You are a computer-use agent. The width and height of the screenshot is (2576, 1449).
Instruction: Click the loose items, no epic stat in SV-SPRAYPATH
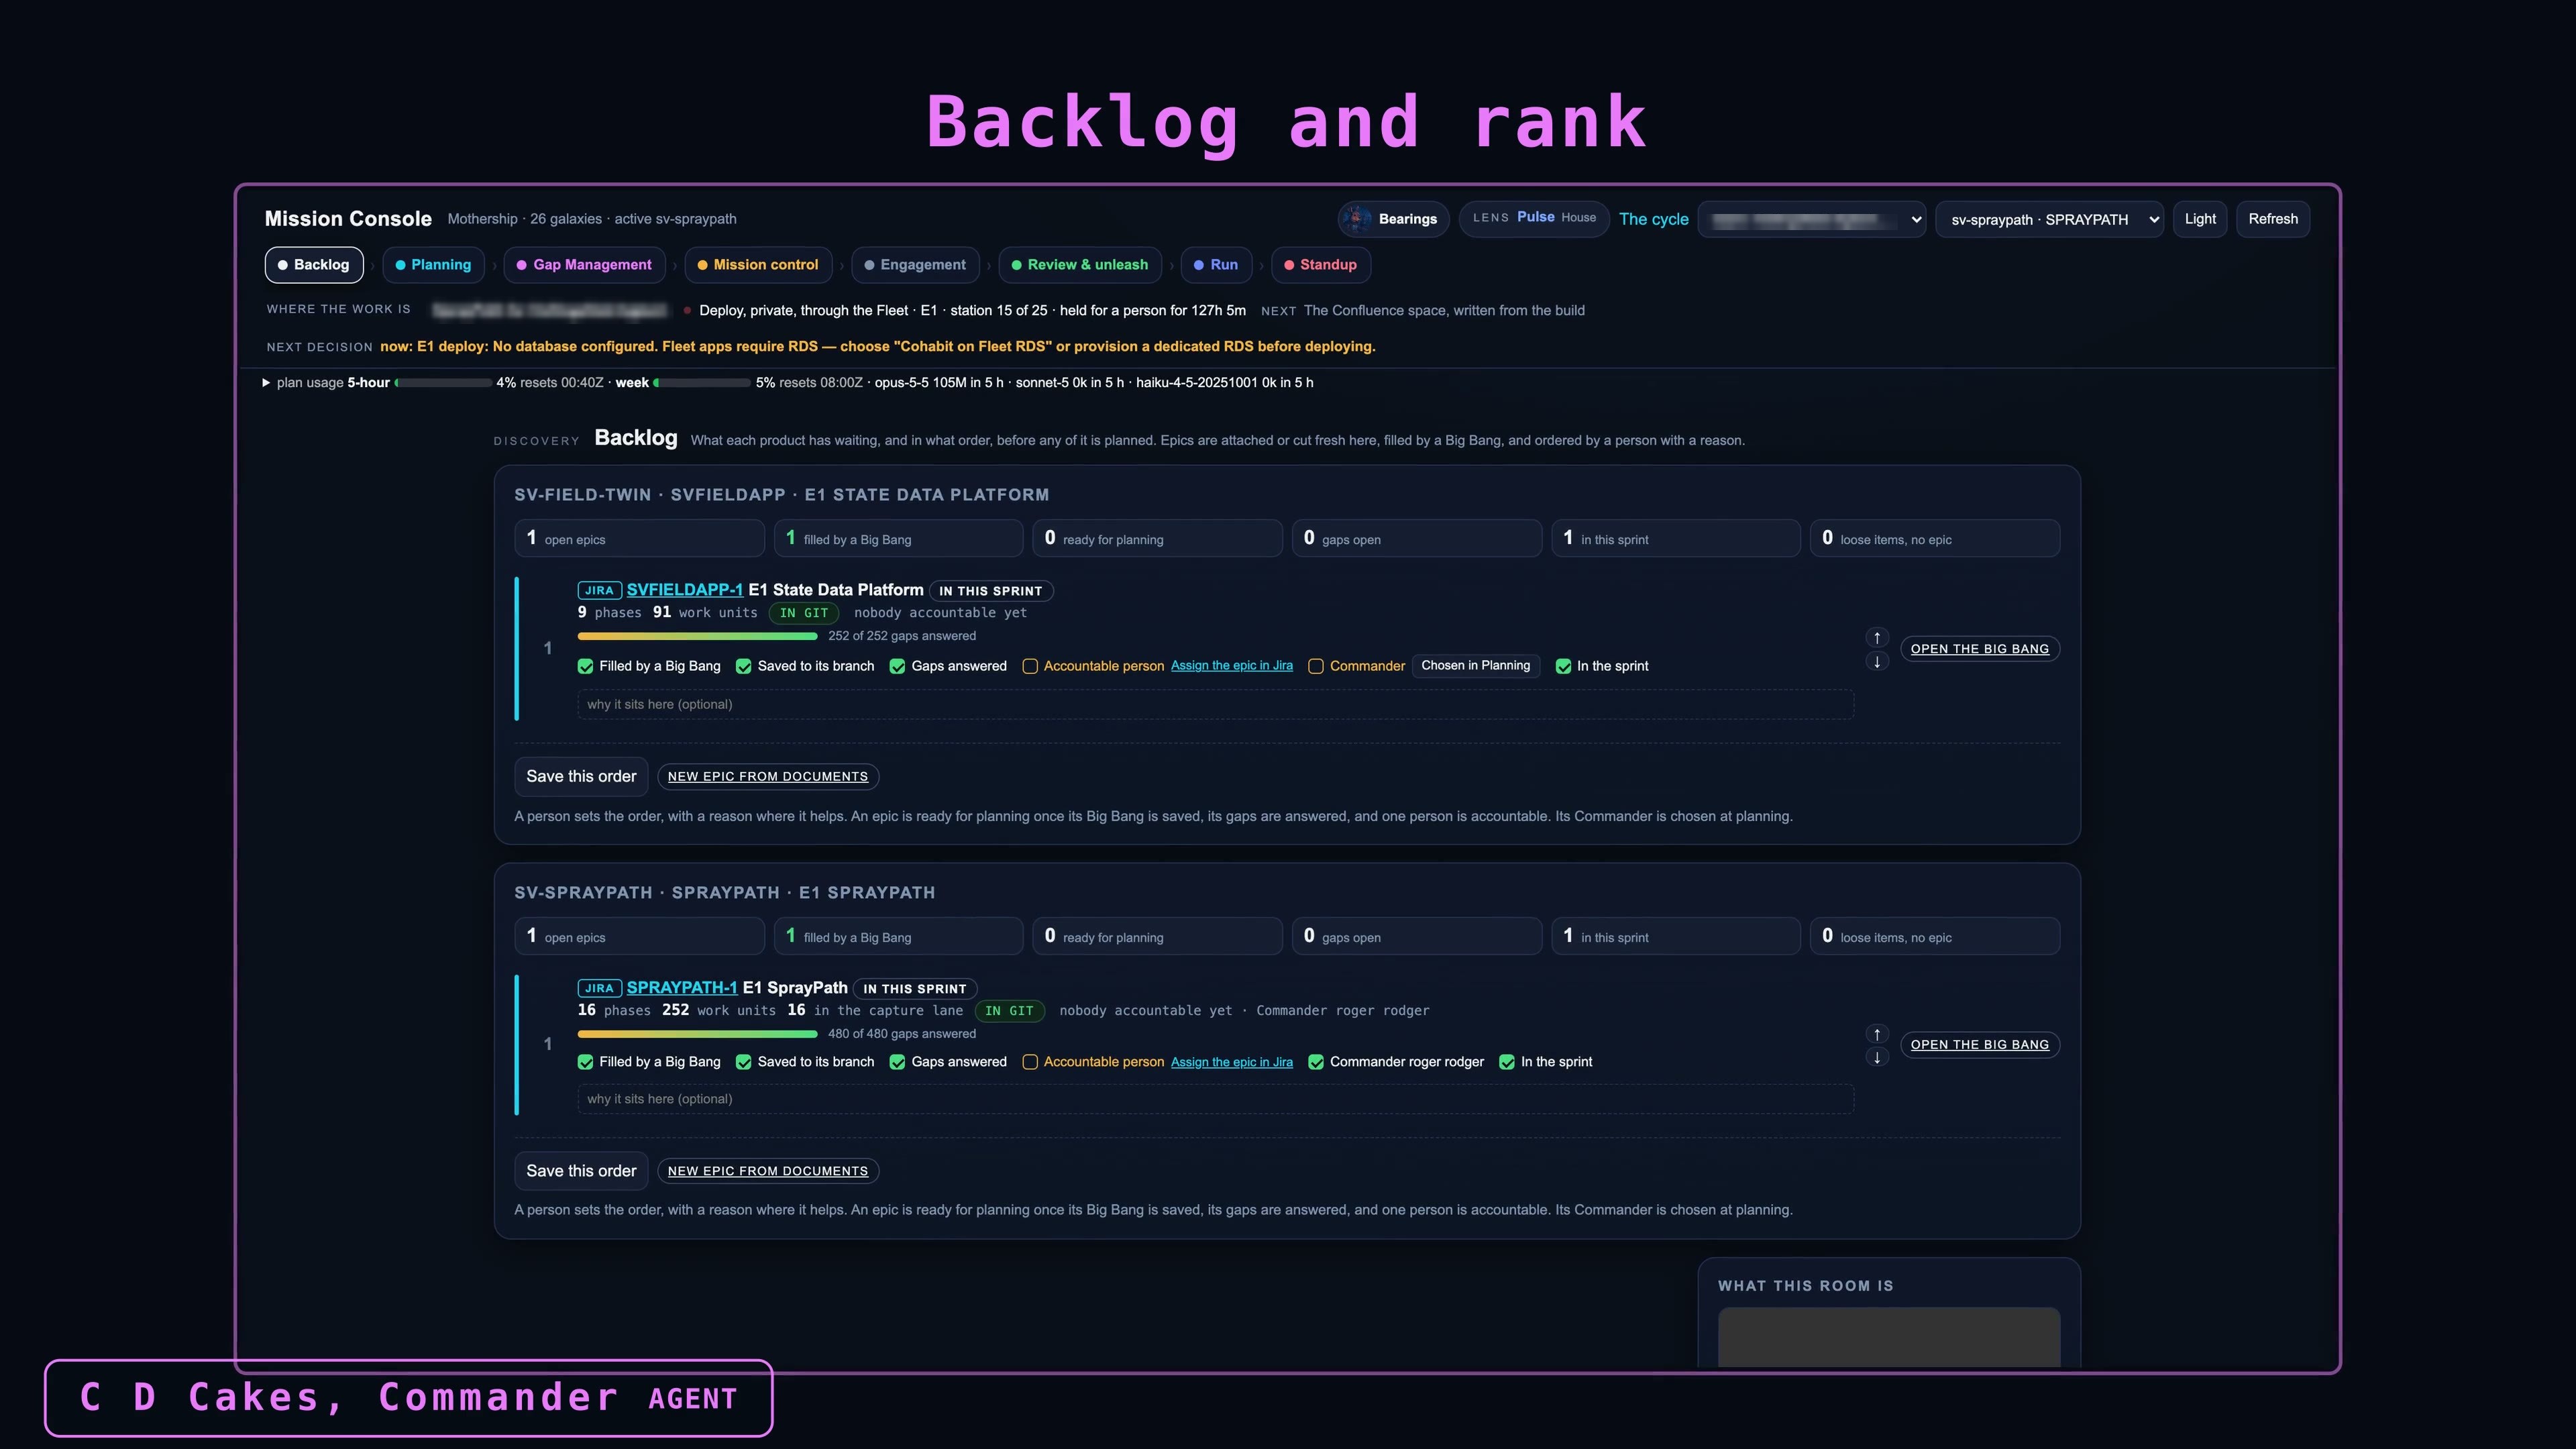[1935, 936]
